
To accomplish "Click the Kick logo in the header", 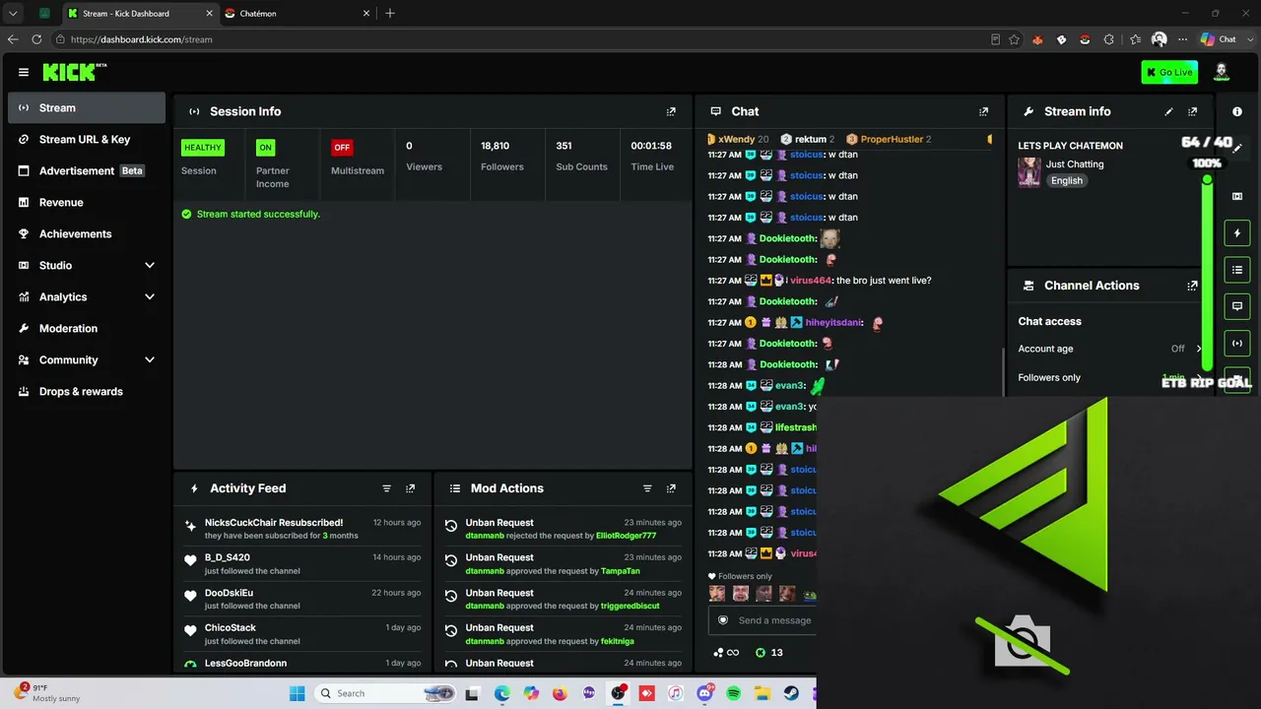I will point(74,72).
